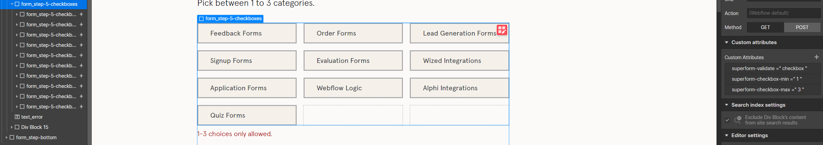Image resolution: width=823 pixels, height=145 pixels.
Task: Set form method to POST
Action: point(802,27)
